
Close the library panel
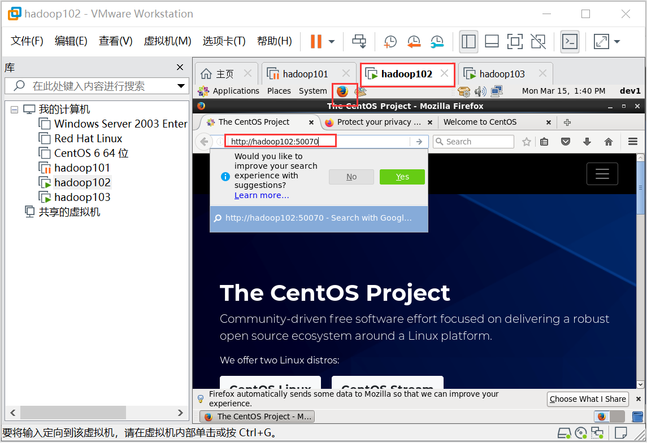[x=180, y=67]
